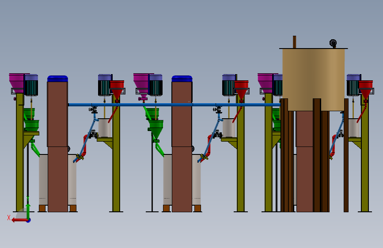The image size is (383, 248).
Task: Click the green Y axis arrow of the triad
Action: coord(28,211)
